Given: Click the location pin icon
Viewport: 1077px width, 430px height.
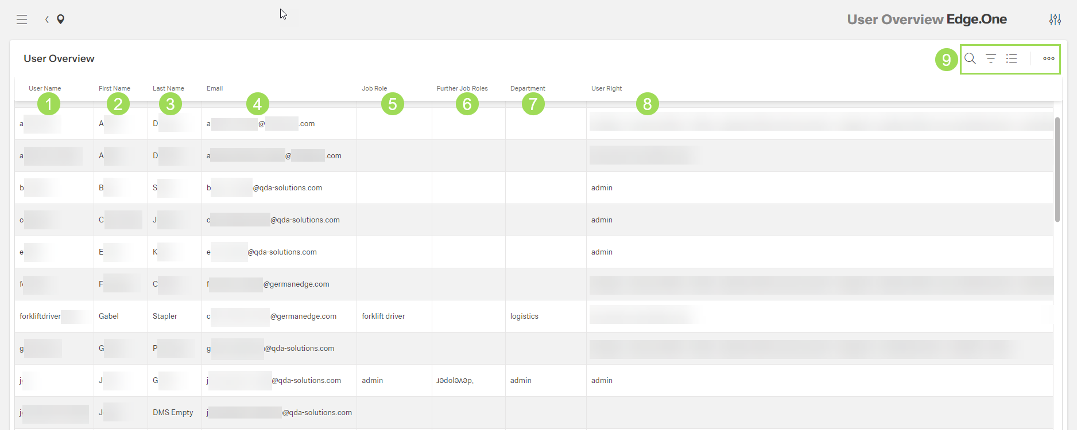Looking at the screenshot, I should (60, 19).
